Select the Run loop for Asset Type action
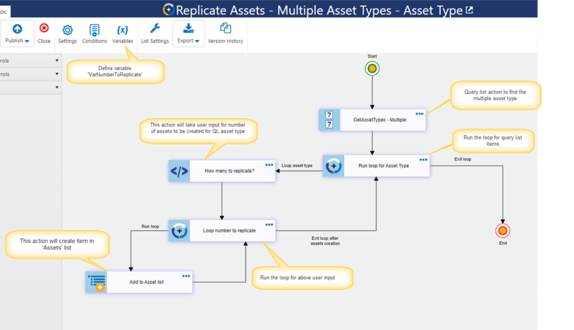Viewport: 574px width, 330px height. click(376, 166)
